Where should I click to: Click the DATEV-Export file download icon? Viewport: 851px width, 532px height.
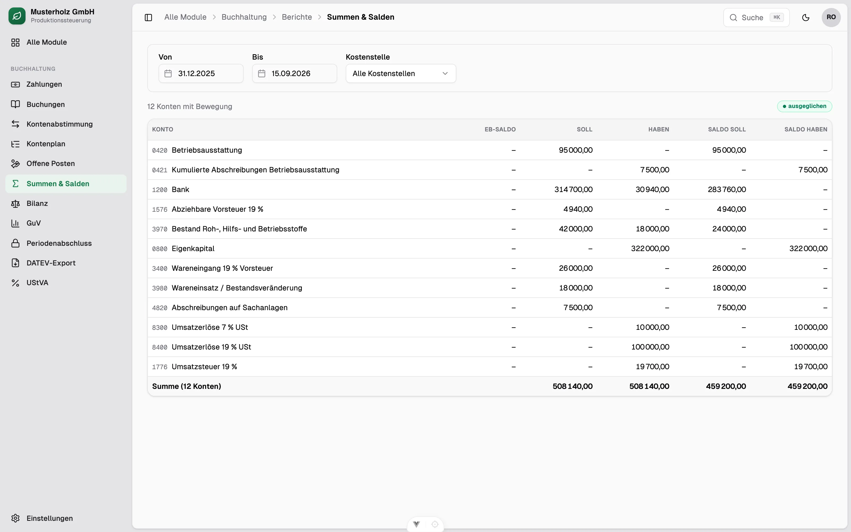15,263
